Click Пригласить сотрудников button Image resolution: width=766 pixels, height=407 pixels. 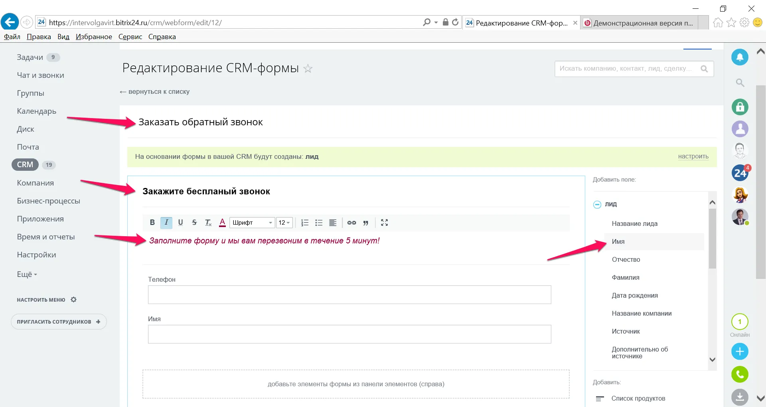click(x=59, y=322)
